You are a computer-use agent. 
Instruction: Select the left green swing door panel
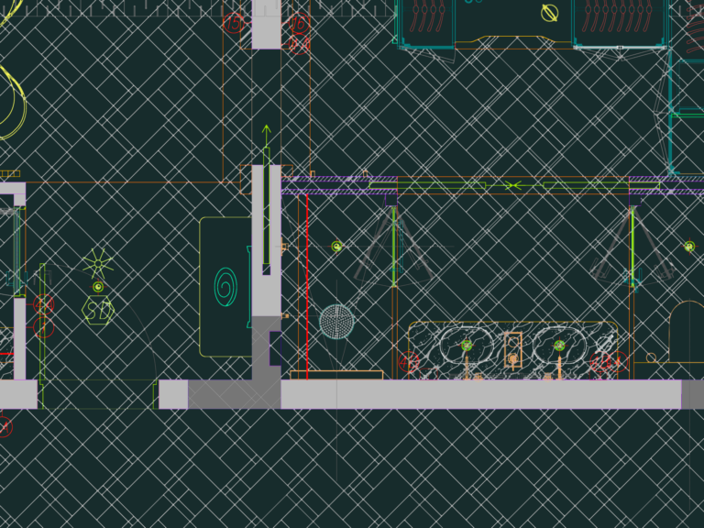point(394,247)
